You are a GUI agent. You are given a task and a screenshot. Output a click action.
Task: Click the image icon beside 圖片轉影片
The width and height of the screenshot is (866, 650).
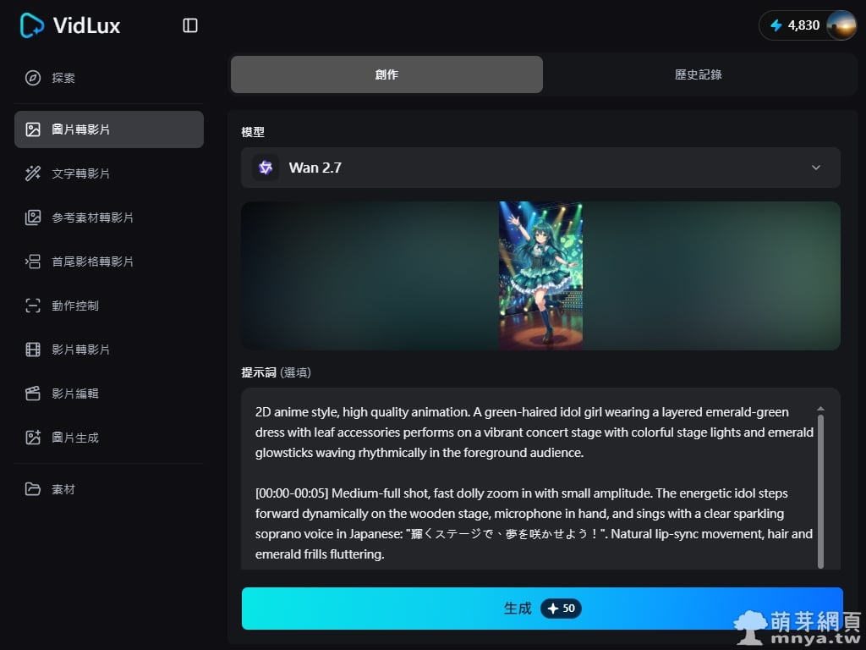tap(33, 129)
